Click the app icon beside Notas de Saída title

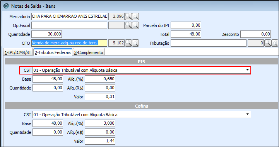click(x=7, y=6)
